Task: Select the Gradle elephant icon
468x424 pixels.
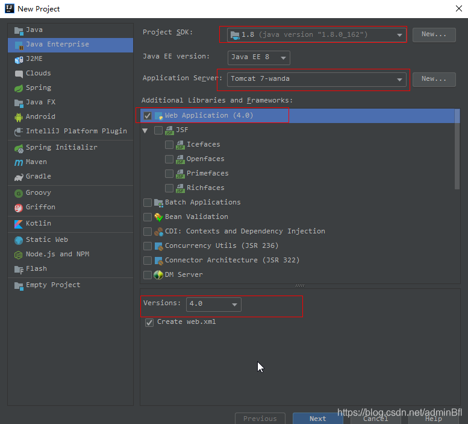Action: tap(19, 177)
